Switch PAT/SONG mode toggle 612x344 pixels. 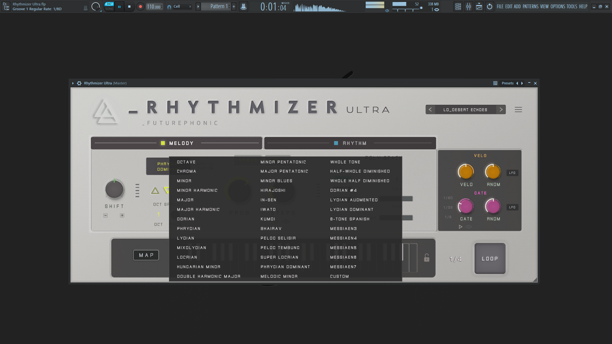pos(109,6)
